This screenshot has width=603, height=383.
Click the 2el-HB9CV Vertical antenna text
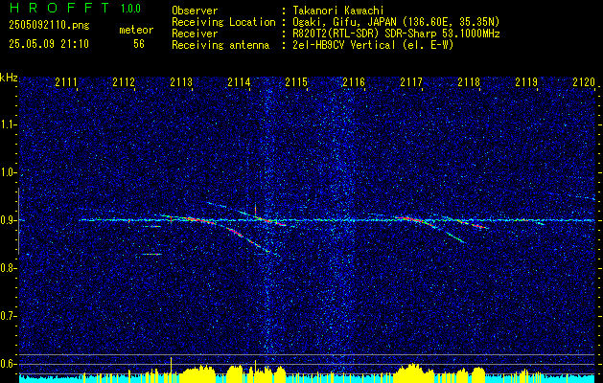(x=373, y=45)
